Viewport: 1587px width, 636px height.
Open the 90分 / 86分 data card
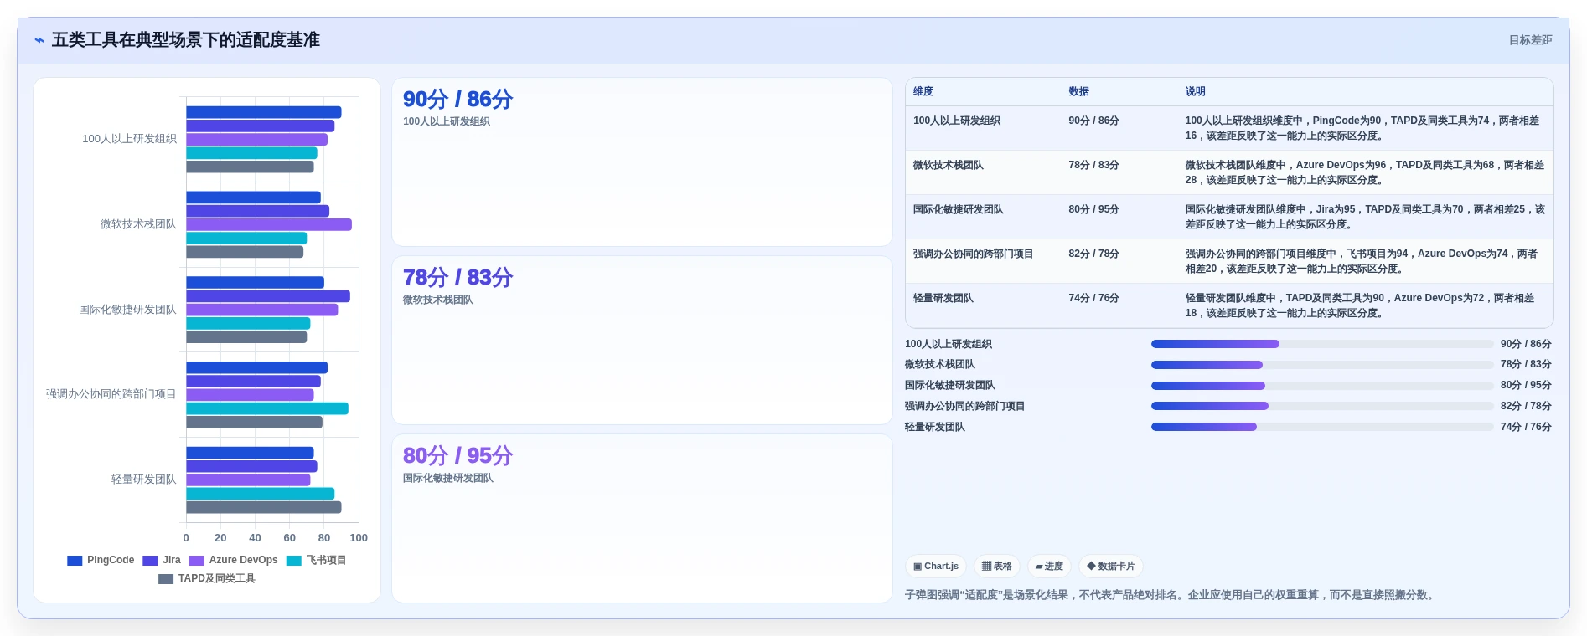[x=642, y=162]
